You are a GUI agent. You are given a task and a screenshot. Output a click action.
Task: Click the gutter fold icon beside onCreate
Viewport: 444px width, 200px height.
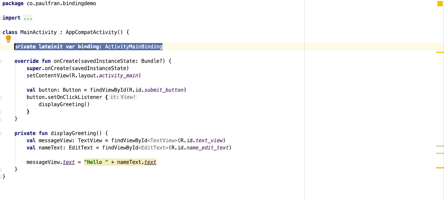tap(1, 61)
